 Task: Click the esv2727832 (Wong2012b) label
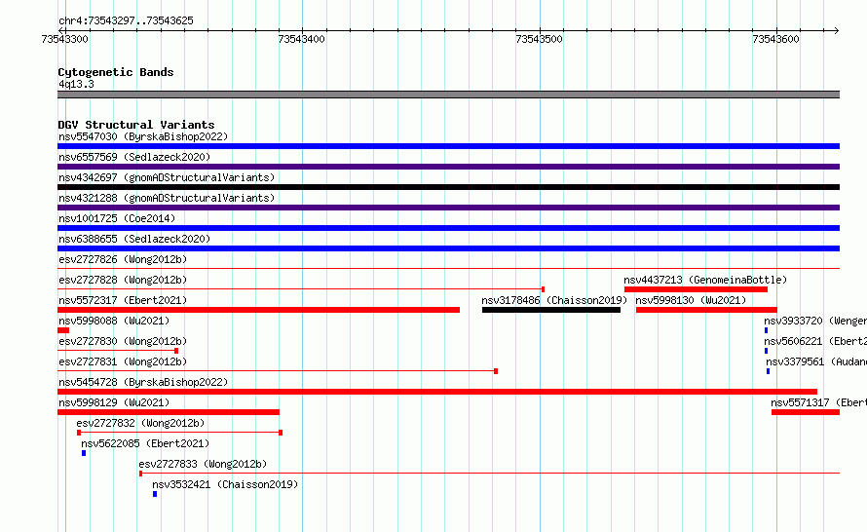click(x=140, y=423)
